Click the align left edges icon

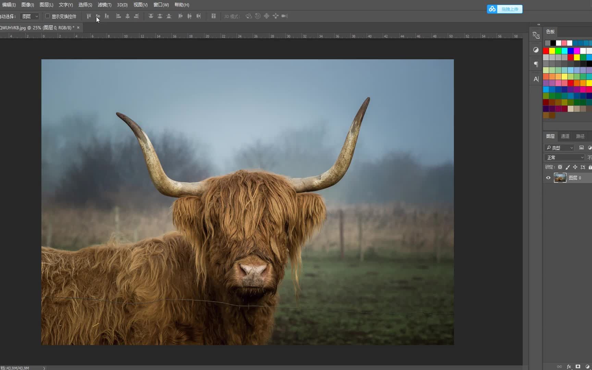pyautogui.click(x=119, y=16)
